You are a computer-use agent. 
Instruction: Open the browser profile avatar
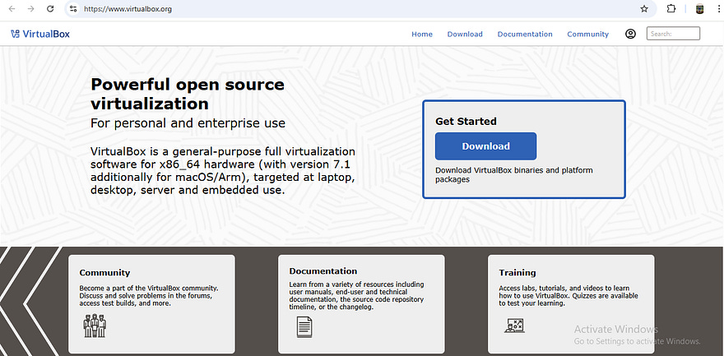pos(700,9)
